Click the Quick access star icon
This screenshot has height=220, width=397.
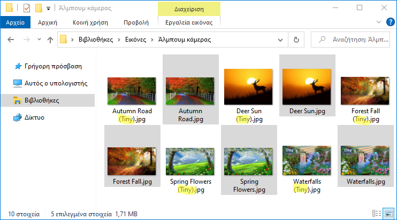click(18, 66)
